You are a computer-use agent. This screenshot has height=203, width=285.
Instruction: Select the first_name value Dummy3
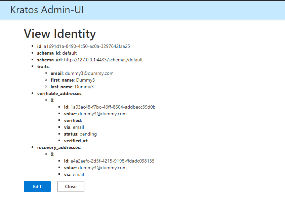[x=85, y=80]
